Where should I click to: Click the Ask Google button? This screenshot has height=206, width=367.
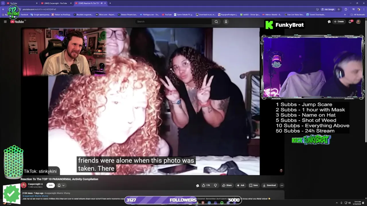pos(328,9)
